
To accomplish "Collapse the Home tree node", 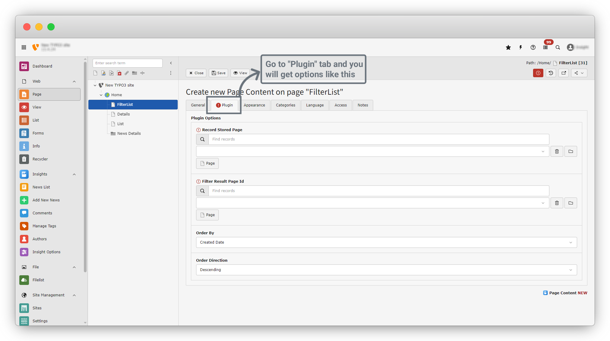I will [x=101, y=95].
